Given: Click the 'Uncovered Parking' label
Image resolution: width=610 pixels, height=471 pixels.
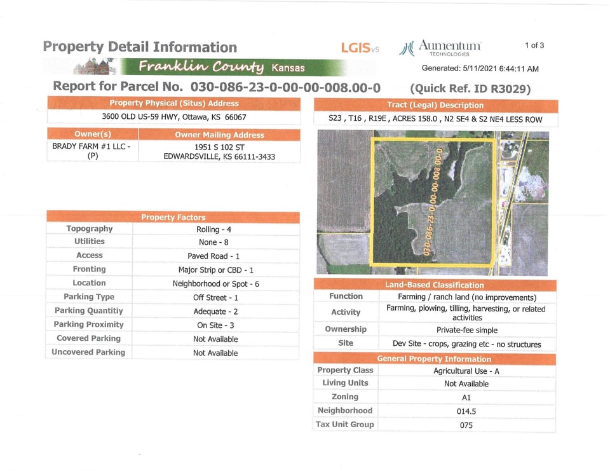Looking at the screenshot, I should tap(88, 352).
